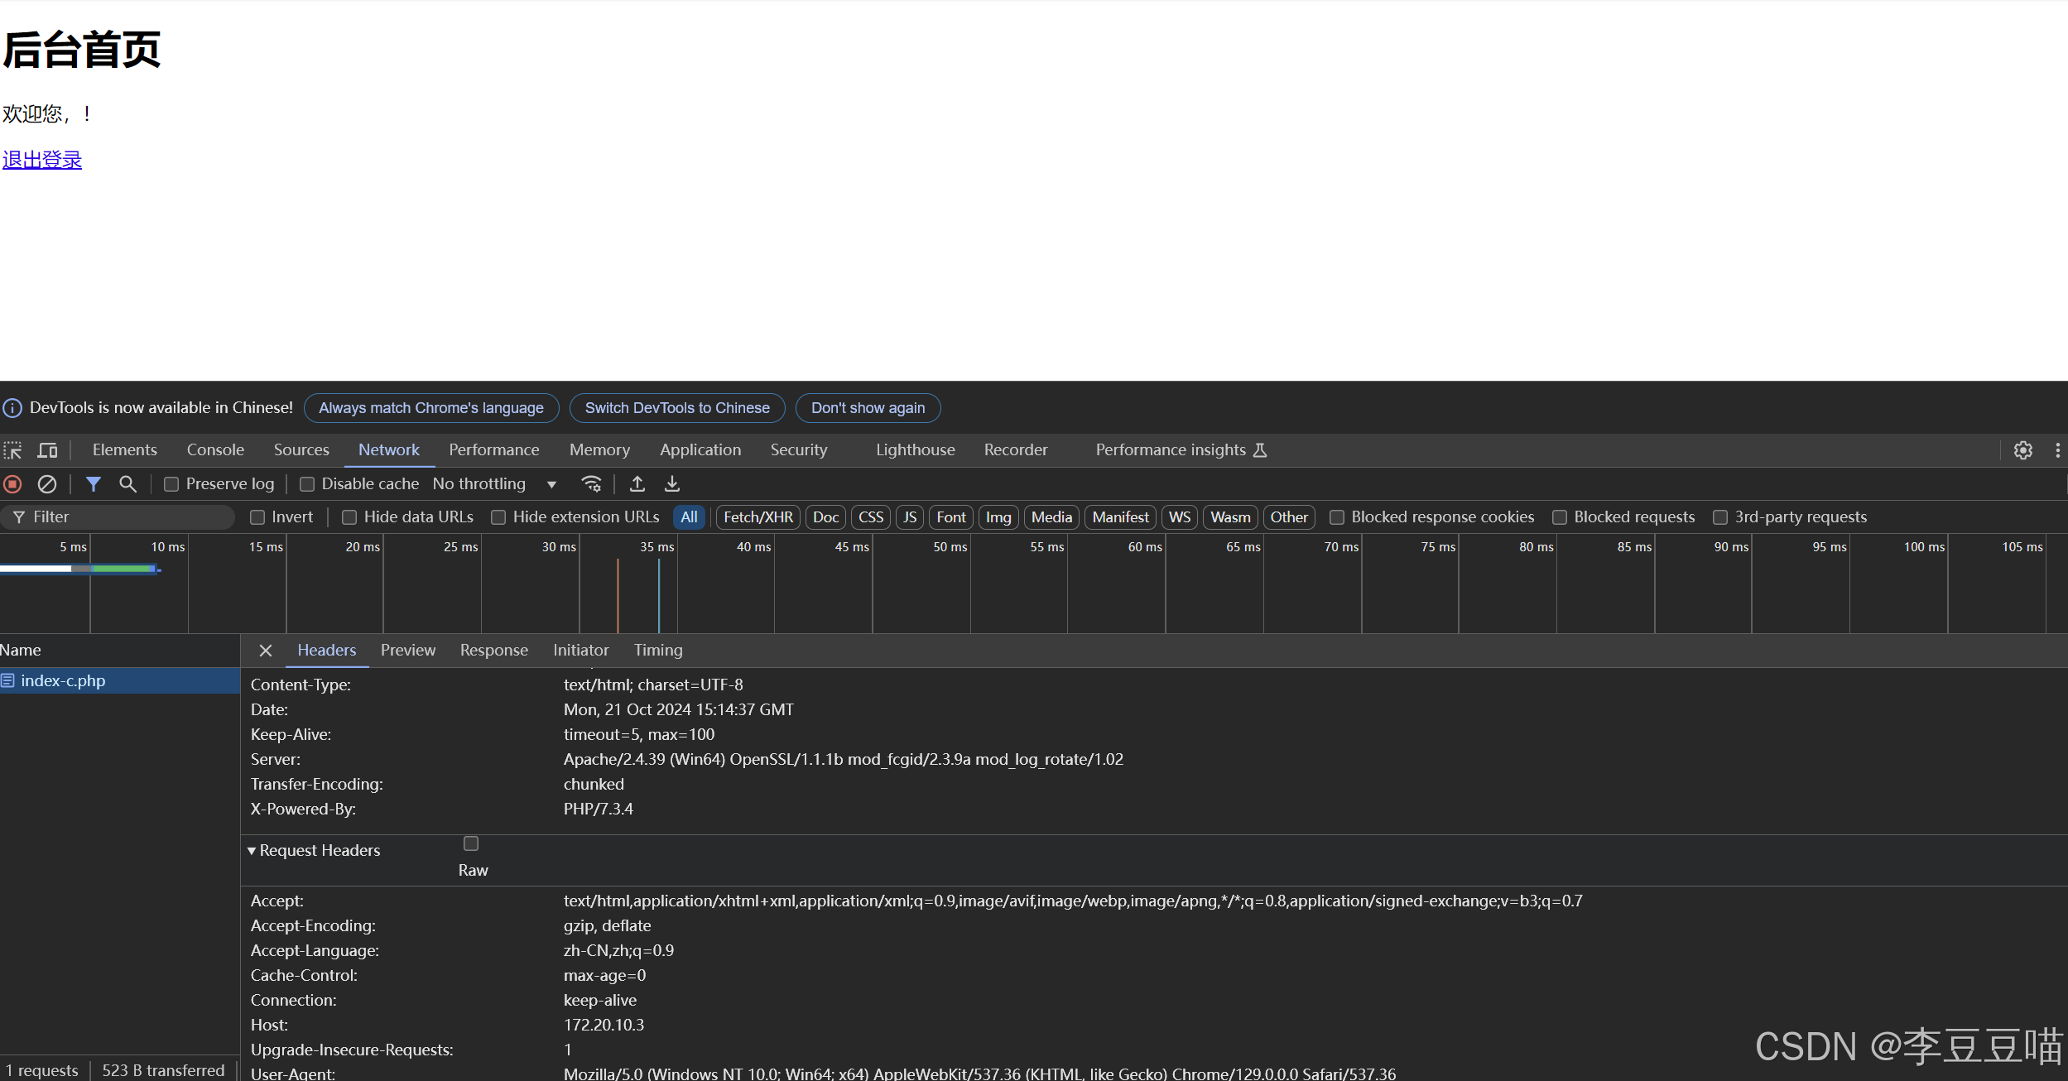Click into the Filter text field
Screen dimensions: 2068x1081
pos(124,517)
